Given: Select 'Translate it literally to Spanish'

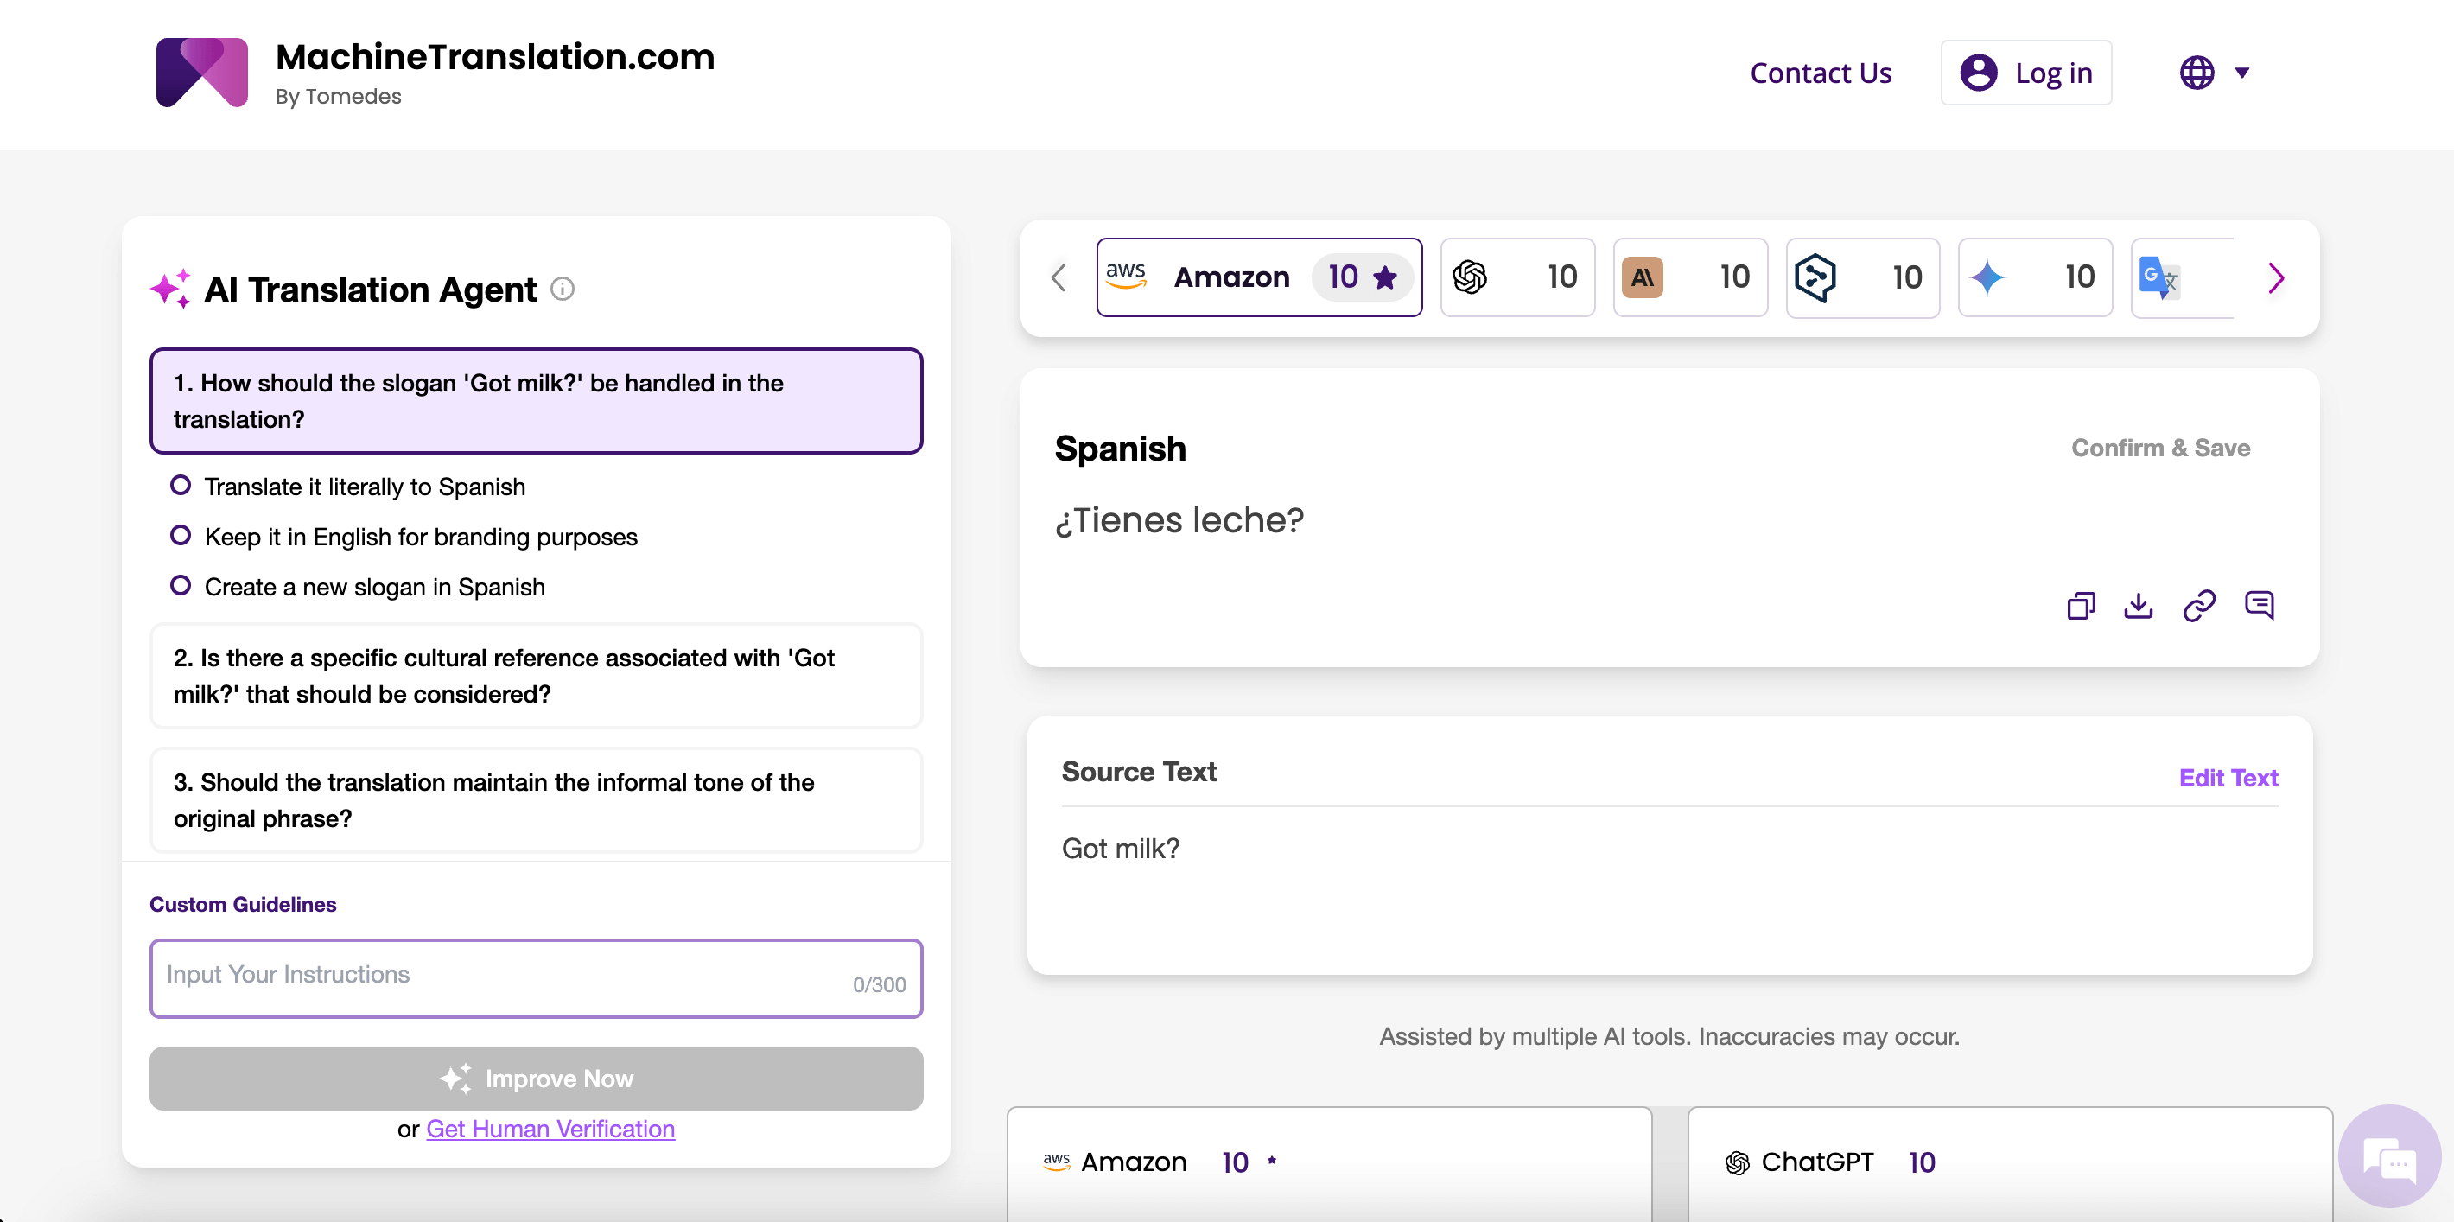Looking at the screenshot, I should pos(180,486).
